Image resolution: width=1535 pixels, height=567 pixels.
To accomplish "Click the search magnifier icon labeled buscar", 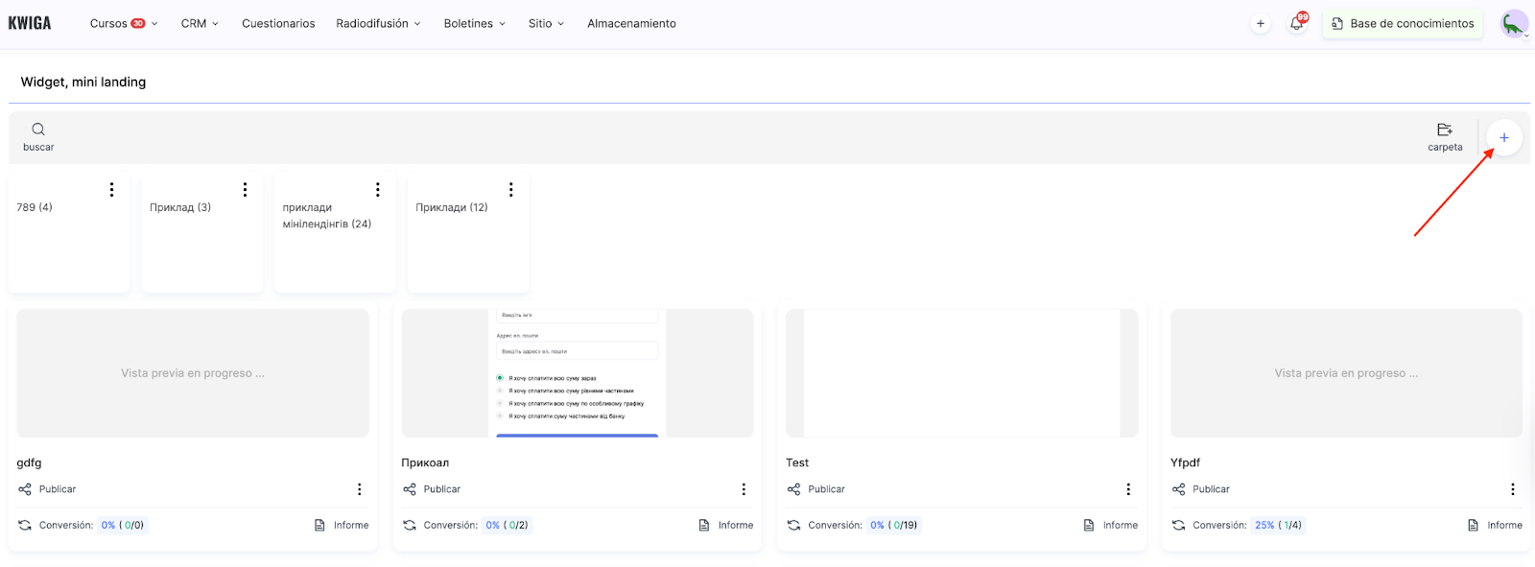I will (x=38, y=130).
